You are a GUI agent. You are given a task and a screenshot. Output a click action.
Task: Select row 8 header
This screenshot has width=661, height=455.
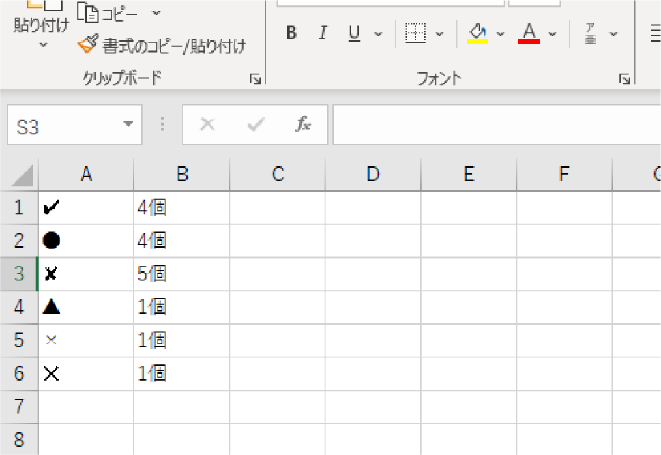(19, 440)
